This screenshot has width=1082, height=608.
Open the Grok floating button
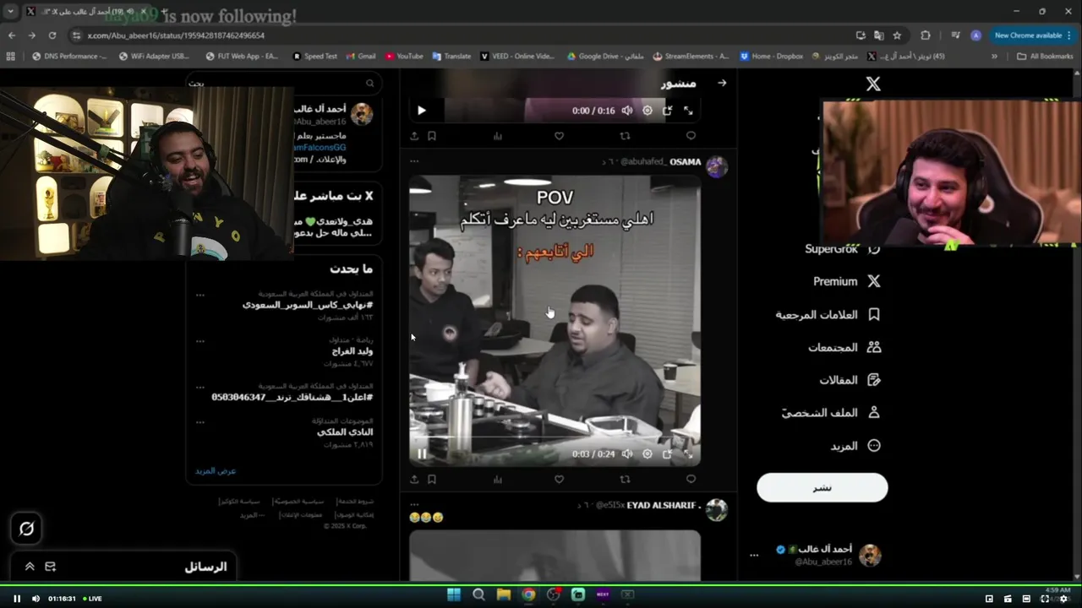[x=26, y=529]
